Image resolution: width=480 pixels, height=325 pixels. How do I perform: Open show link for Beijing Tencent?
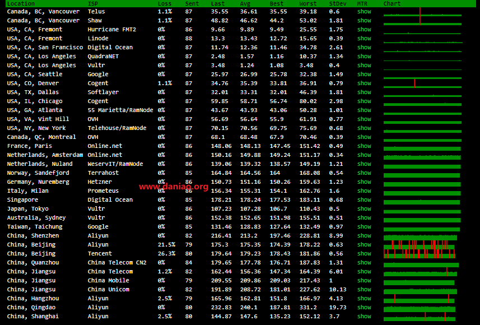(x=364, y=254)
